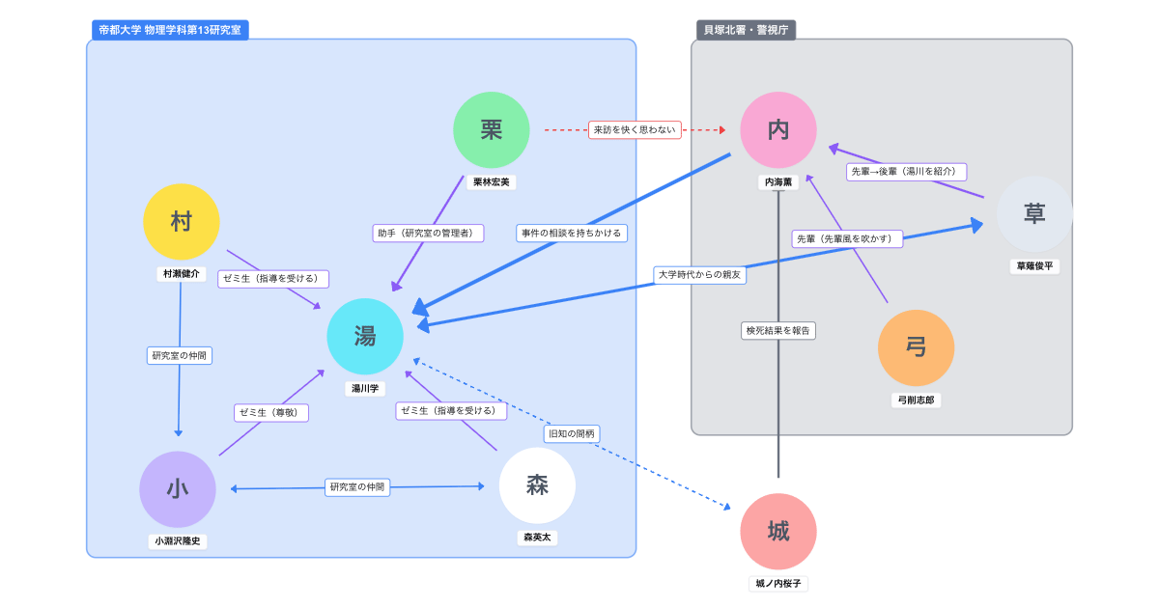The image size is (1159, 608).
Task: Click the 事件の相談を持ちかける edge label
Action: tap(572, 233)
